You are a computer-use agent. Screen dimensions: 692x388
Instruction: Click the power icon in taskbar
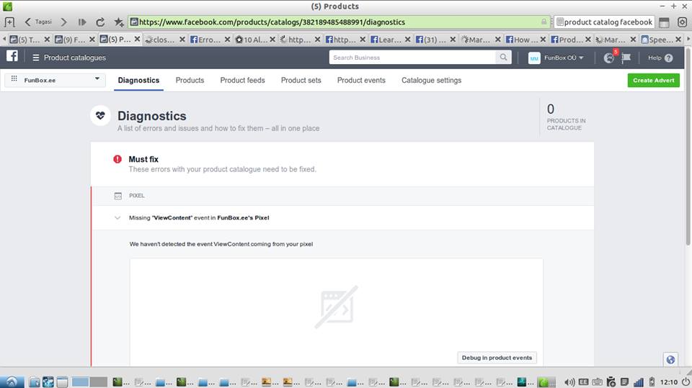pyautogui.click(x=686, y=382)
